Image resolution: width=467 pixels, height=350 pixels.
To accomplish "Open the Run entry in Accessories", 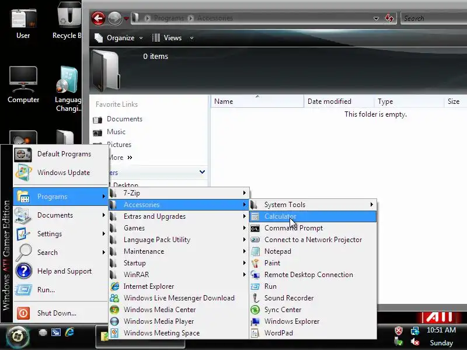I will 313,286.
